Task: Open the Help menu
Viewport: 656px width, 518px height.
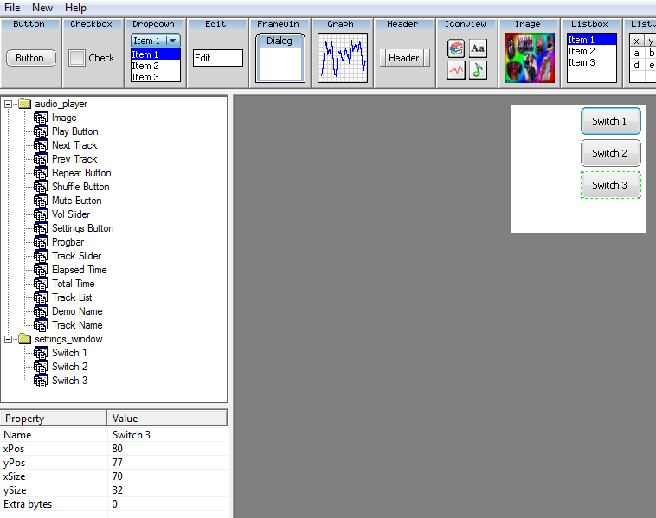Action: click(75, 8)
